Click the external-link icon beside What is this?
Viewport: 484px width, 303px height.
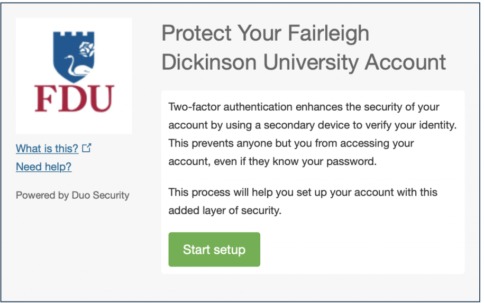tap(87, 148)
